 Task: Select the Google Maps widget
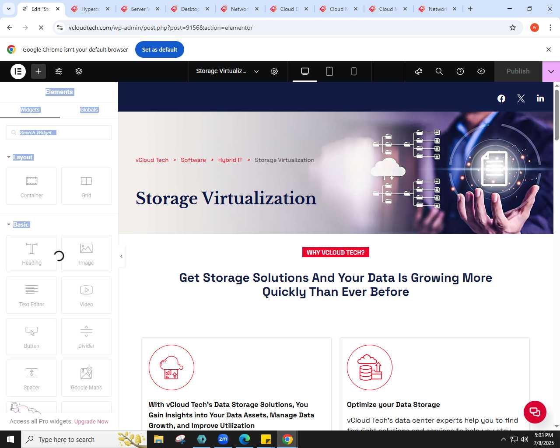click(x=86, y=378)
